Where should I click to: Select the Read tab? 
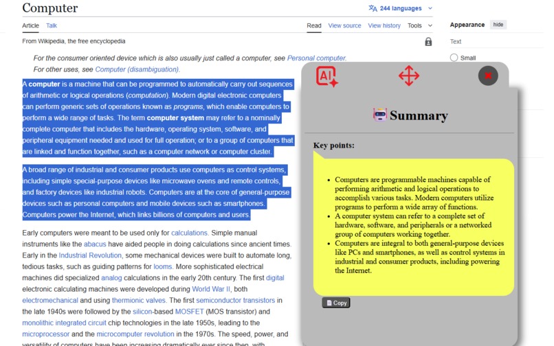(x=313, y=25)
